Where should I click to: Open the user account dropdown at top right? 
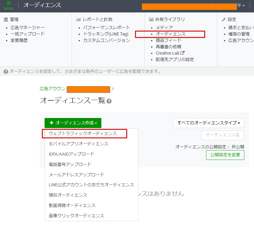click(x=241, y=6)
